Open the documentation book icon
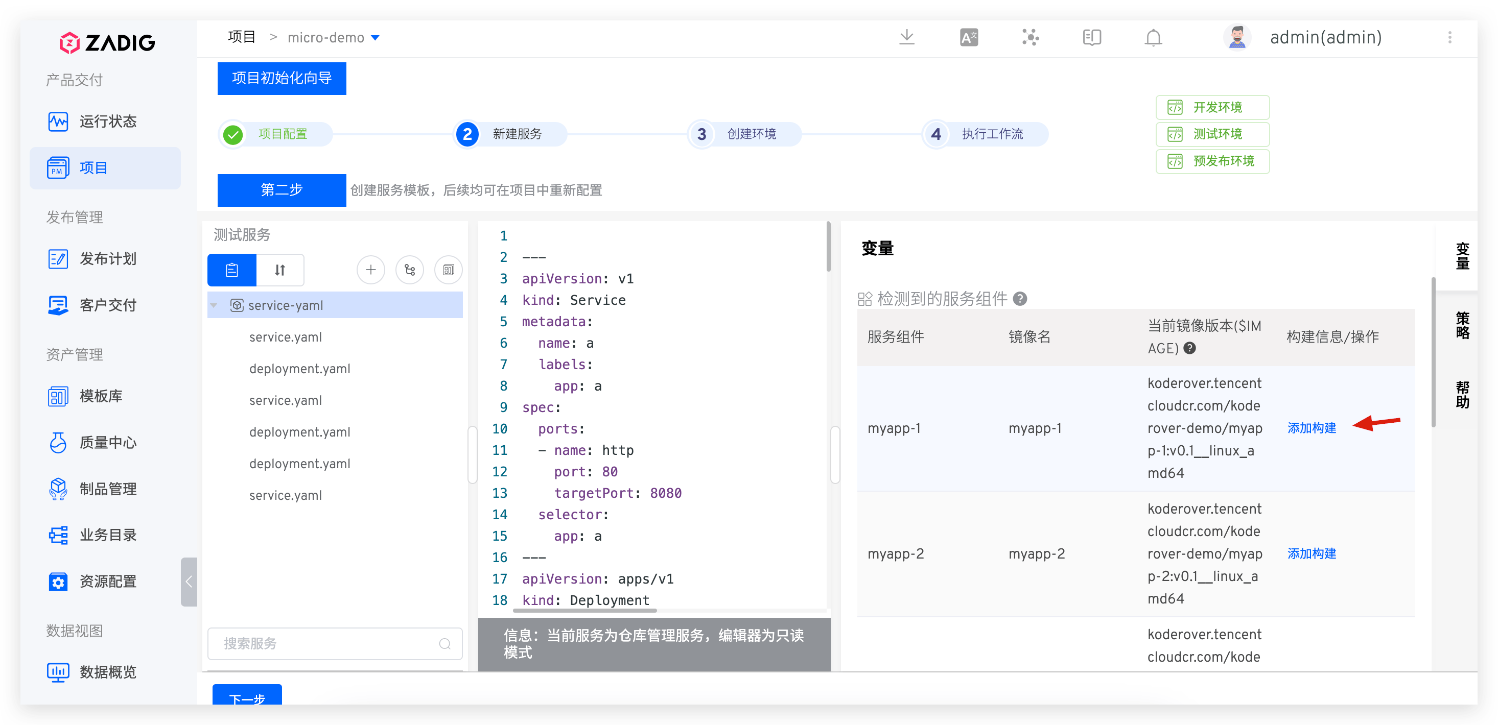Image resolution: width=1498 pixels, height=725 pixels. click(x=1091, y=38)
